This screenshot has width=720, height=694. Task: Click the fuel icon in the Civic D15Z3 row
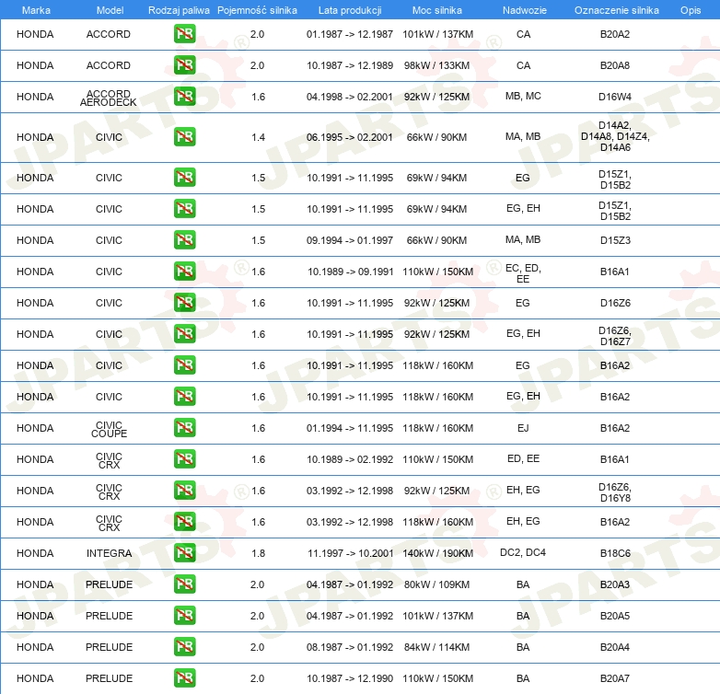point(184,239)
